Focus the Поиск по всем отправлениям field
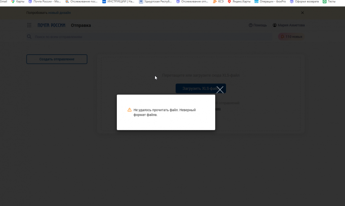This screenshot has height=206, width=345. pos(150,37)
